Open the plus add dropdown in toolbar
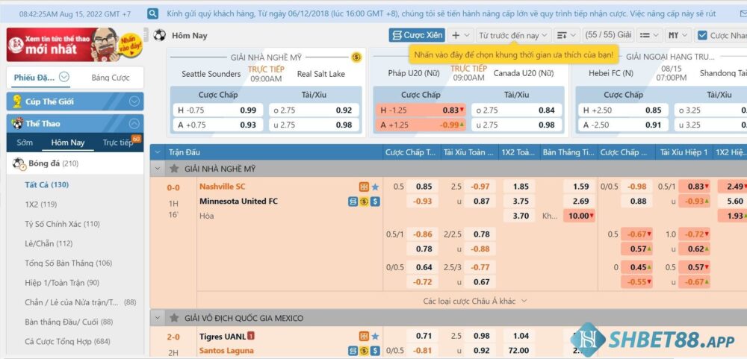Image resolution: width=747 pixels, height=359 pixels. (461, 35)
